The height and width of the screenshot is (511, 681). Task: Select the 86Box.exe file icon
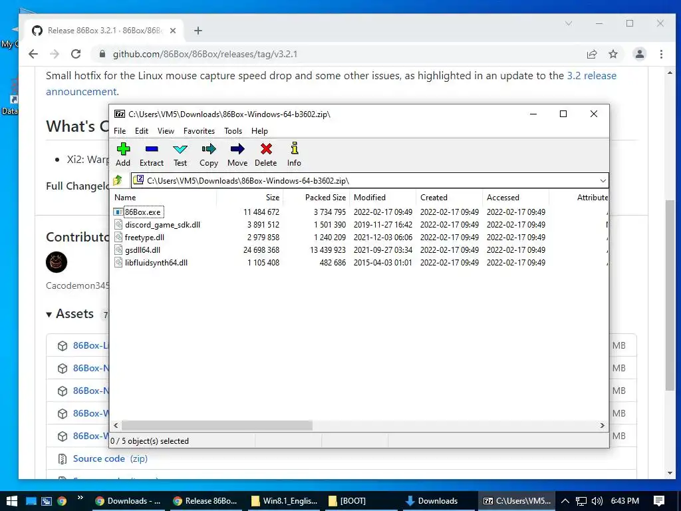click(x=118, y=212)
